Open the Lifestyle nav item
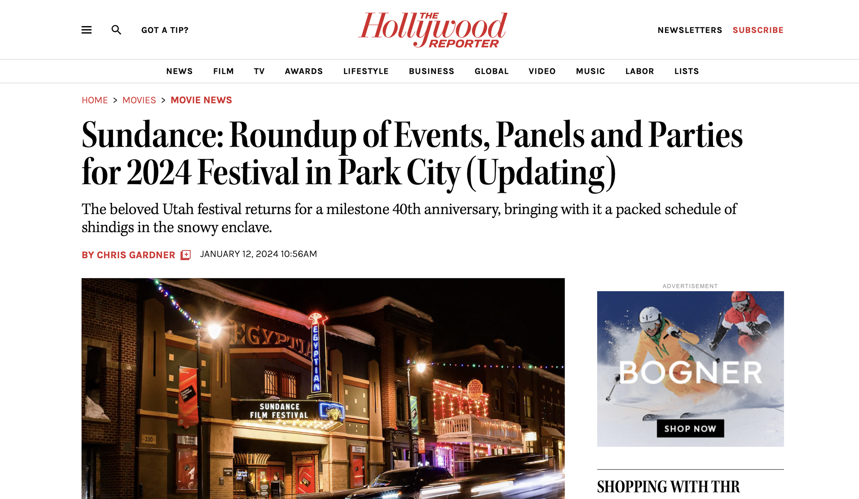Screen dimensions: 859x499 (366, 71)
